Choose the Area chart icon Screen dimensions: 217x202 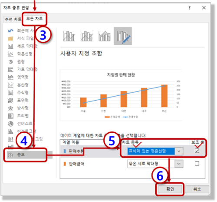[x=10, y=77]
